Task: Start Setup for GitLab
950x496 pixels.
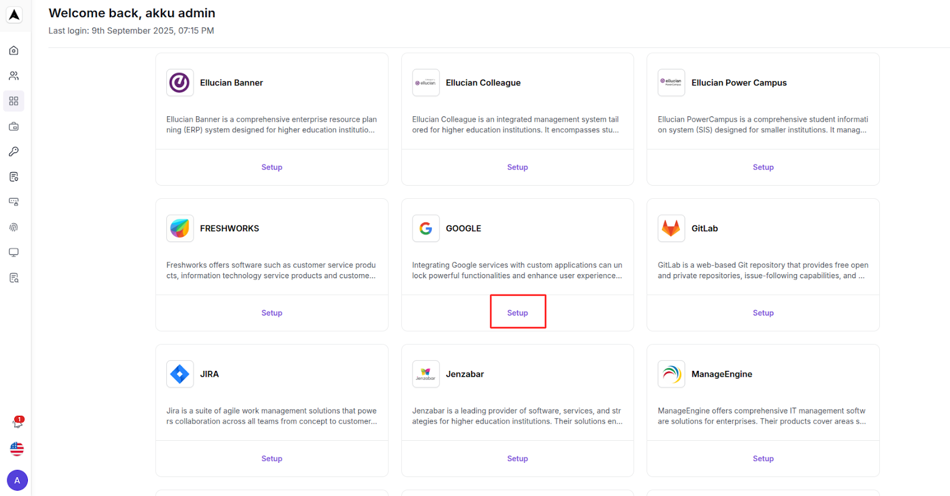Action: point(763,313)
